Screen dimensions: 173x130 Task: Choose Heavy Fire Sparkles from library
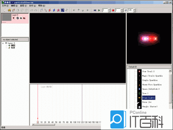152,85
